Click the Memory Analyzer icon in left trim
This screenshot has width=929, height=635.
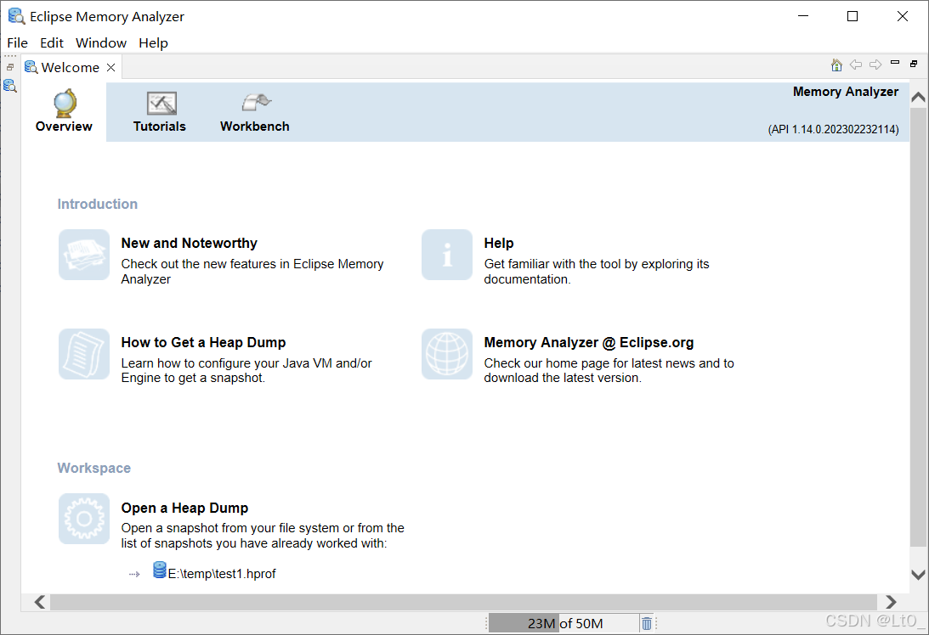click(10, 86)
